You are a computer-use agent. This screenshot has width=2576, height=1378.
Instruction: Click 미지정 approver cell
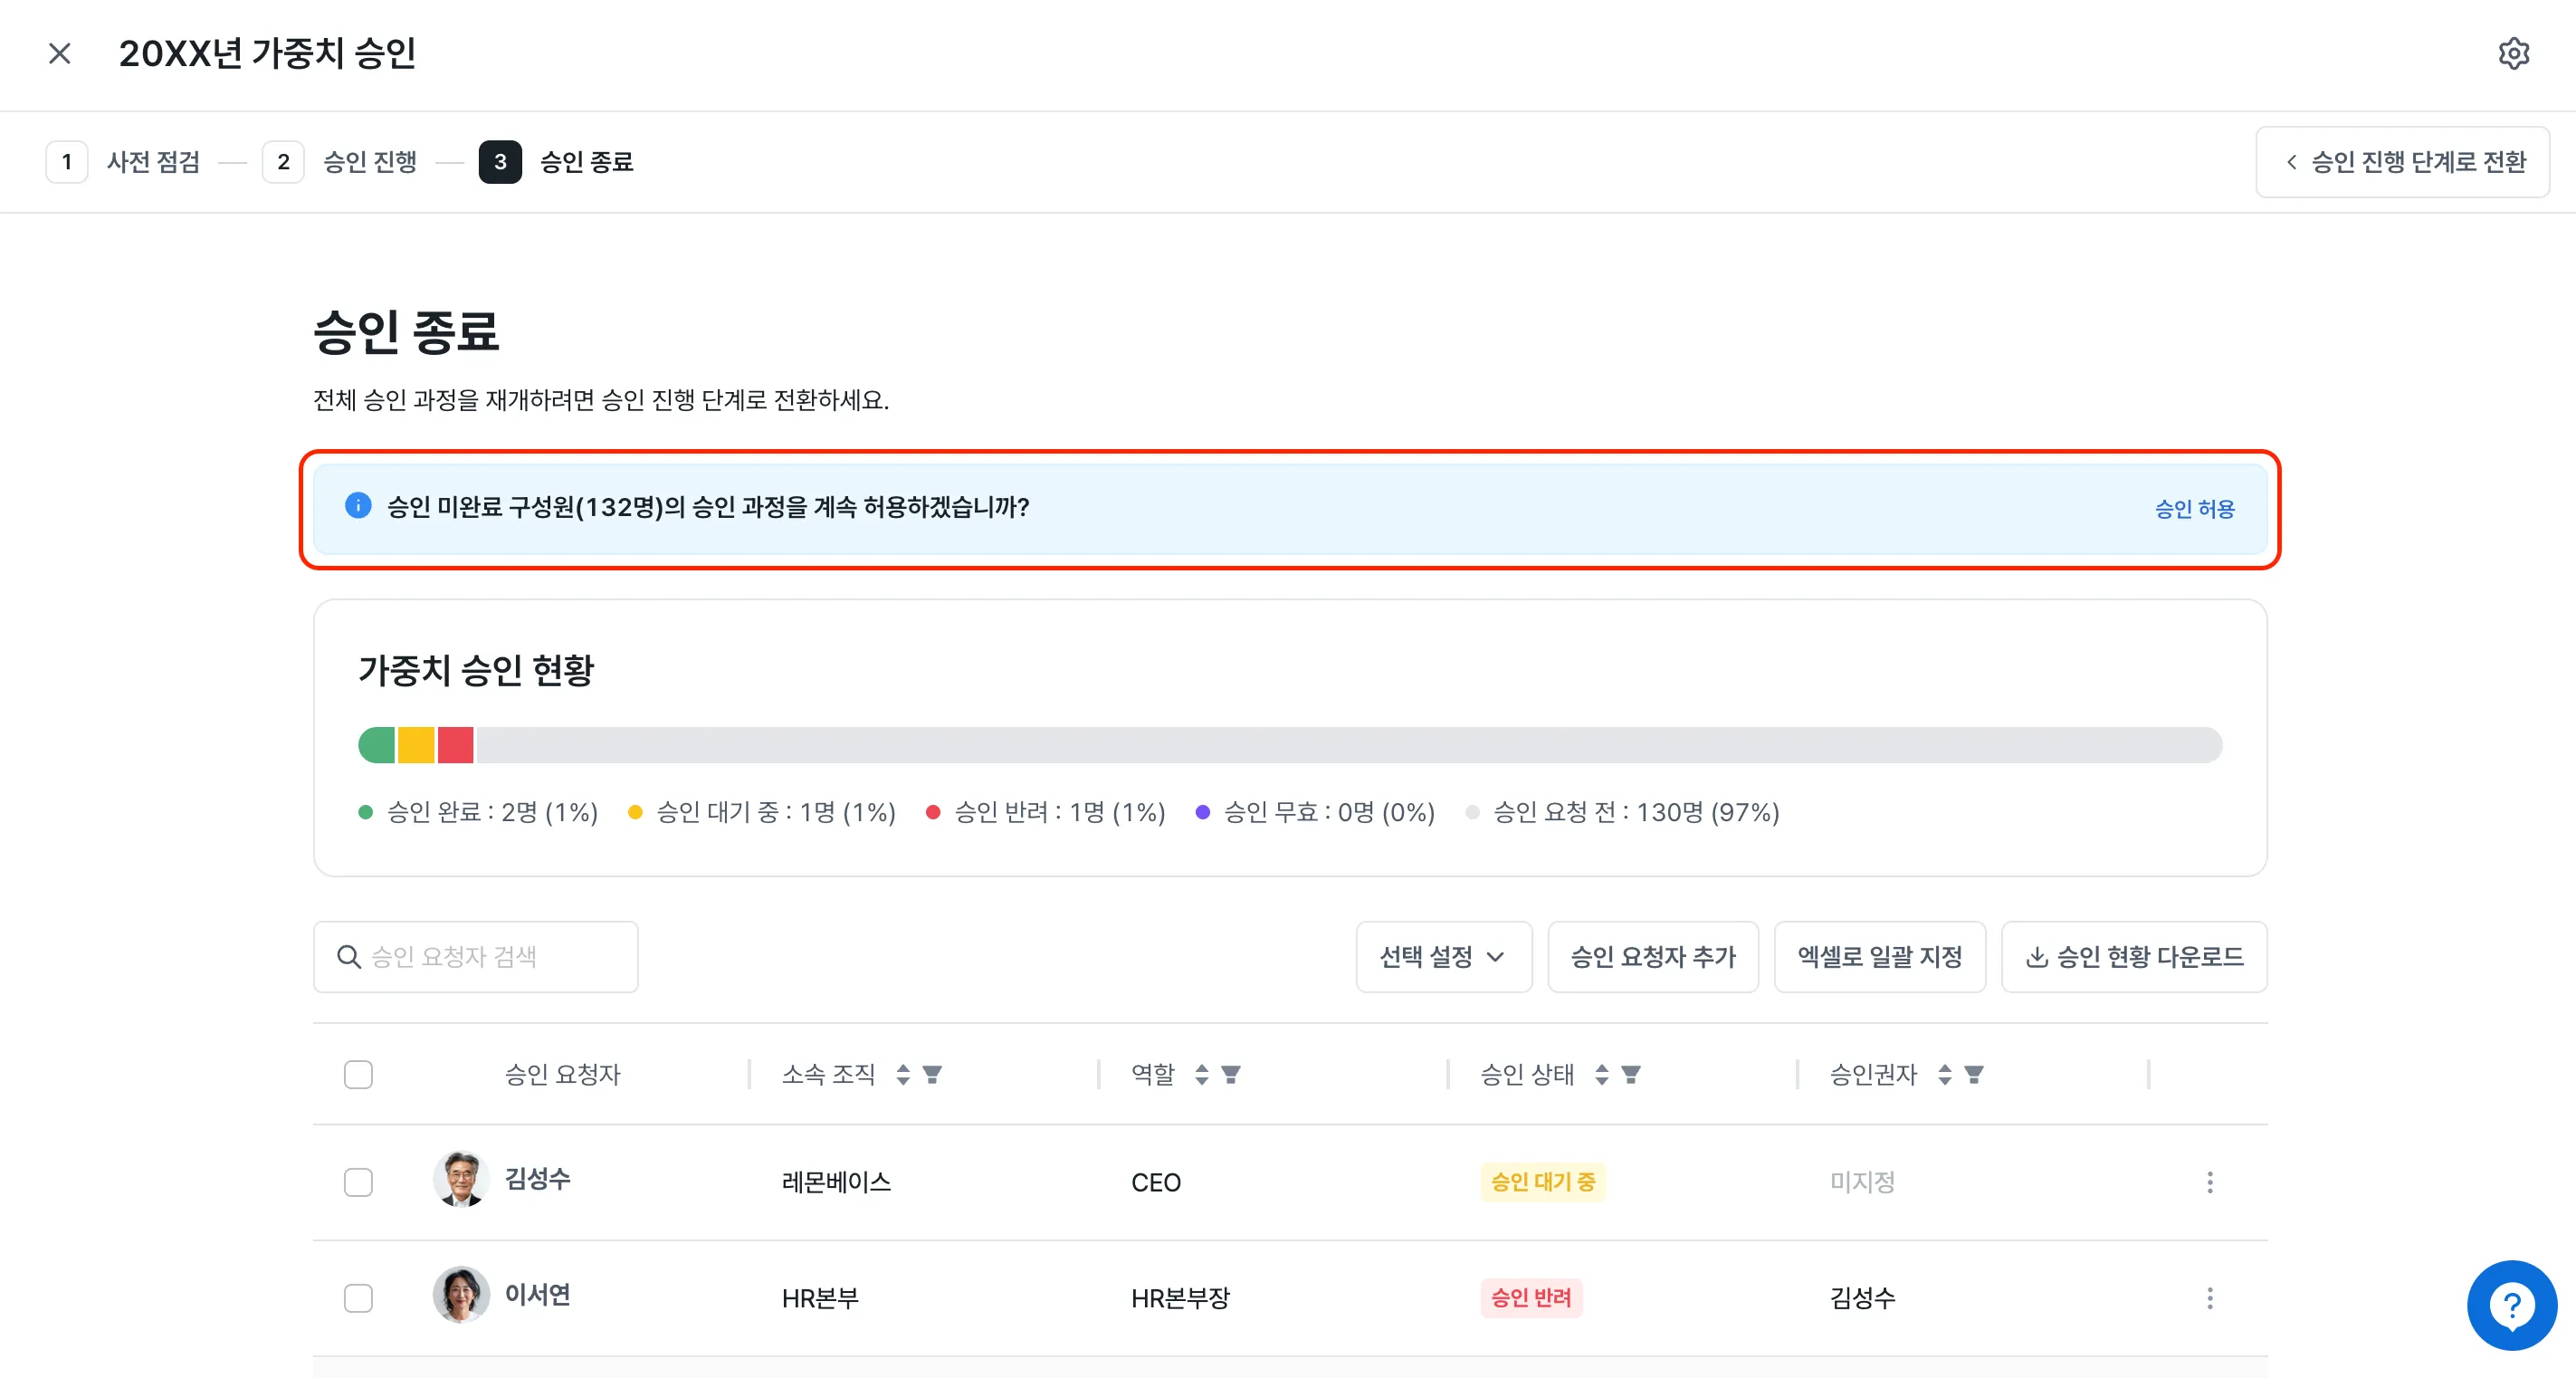point(1862,1182)
